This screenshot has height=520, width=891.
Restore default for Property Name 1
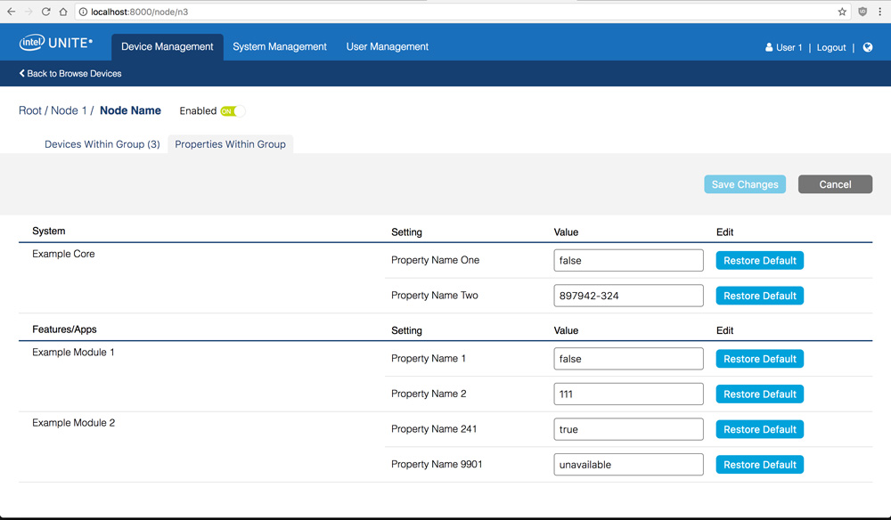pos(760,359)
